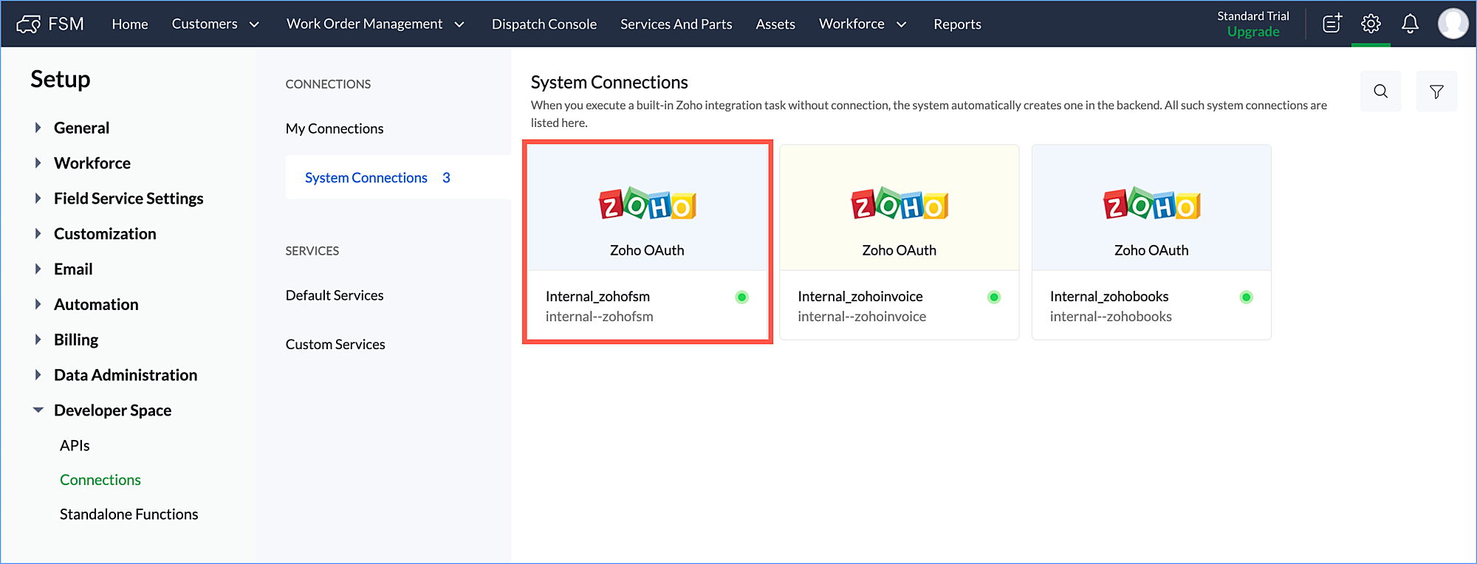
Task: Click the internal--zohoinvoice link name
Action: [x=862, y=317]
